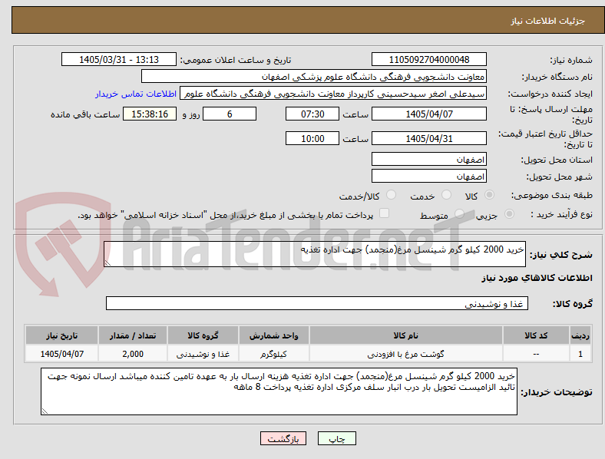
Task: Click the table date cell 1405/04/07
Action: point(61,354)
